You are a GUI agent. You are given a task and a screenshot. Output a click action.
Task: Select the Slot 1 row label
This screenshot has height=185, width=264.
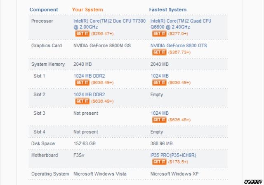(x=39, y=76)
